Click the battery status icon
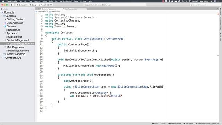The height and width of the screenshot is (125, 222). click(197, 1)
